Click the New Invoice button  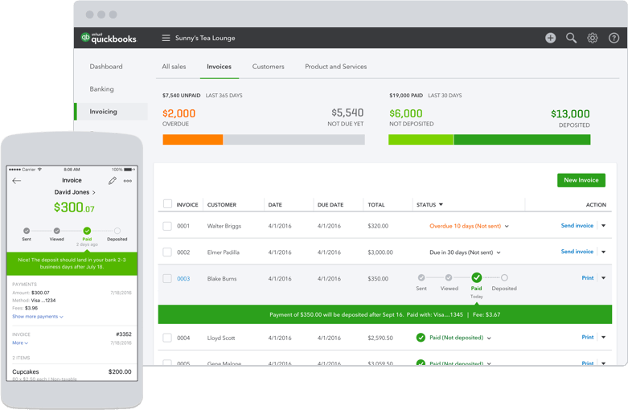(x=581, y=180)
